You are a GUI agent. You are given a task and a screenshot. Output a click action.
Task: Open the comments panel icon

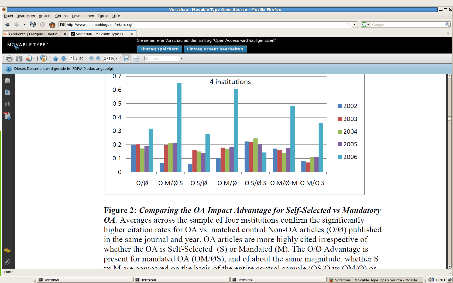click(x=8, y=251)
